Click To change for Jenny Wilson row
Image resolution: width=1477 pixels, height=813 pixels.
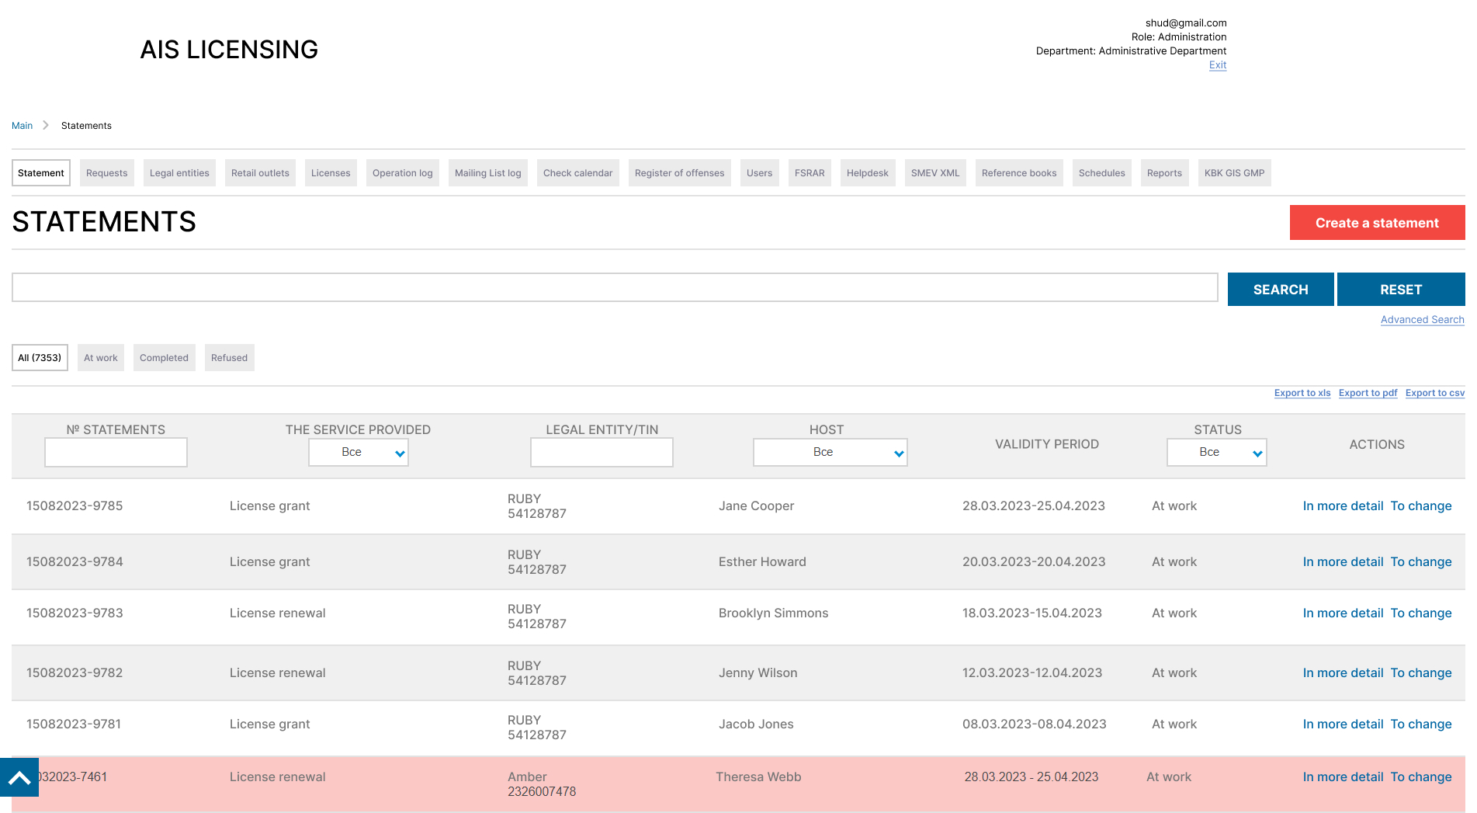(x=1421, y=672)
